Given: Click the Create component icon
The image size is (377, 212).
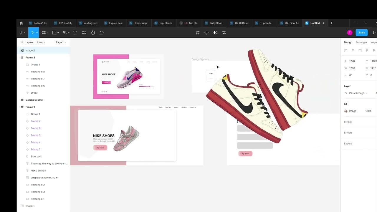Looking at the screenshot, I should pos(206,33).
